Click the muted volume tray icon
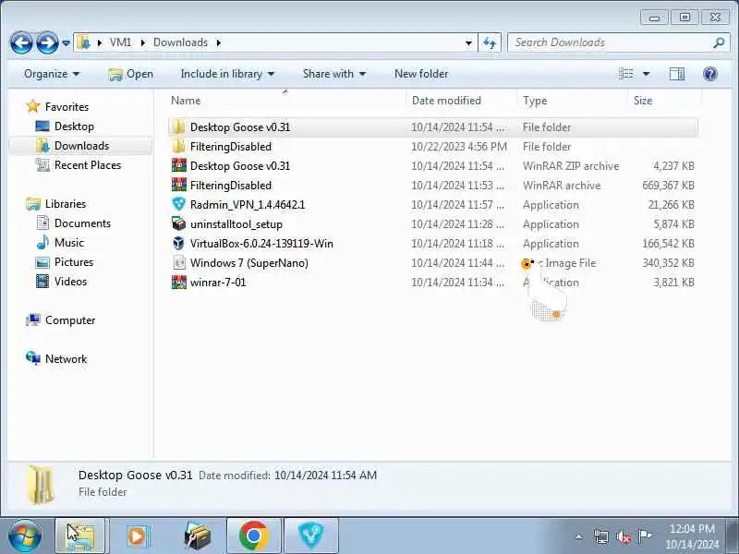 624,536
